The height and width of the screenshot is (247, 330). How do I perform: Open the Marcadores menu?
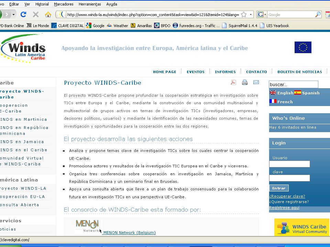pos(64,4)
